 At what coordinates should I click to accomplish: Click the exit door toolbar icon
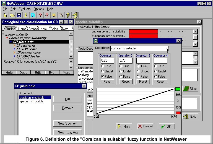pos(75,15)
